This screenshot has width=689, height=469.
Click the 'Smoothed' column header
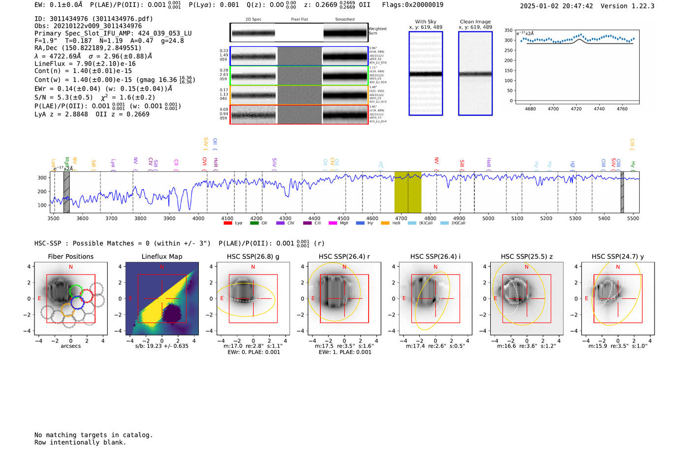pos(345,20)
